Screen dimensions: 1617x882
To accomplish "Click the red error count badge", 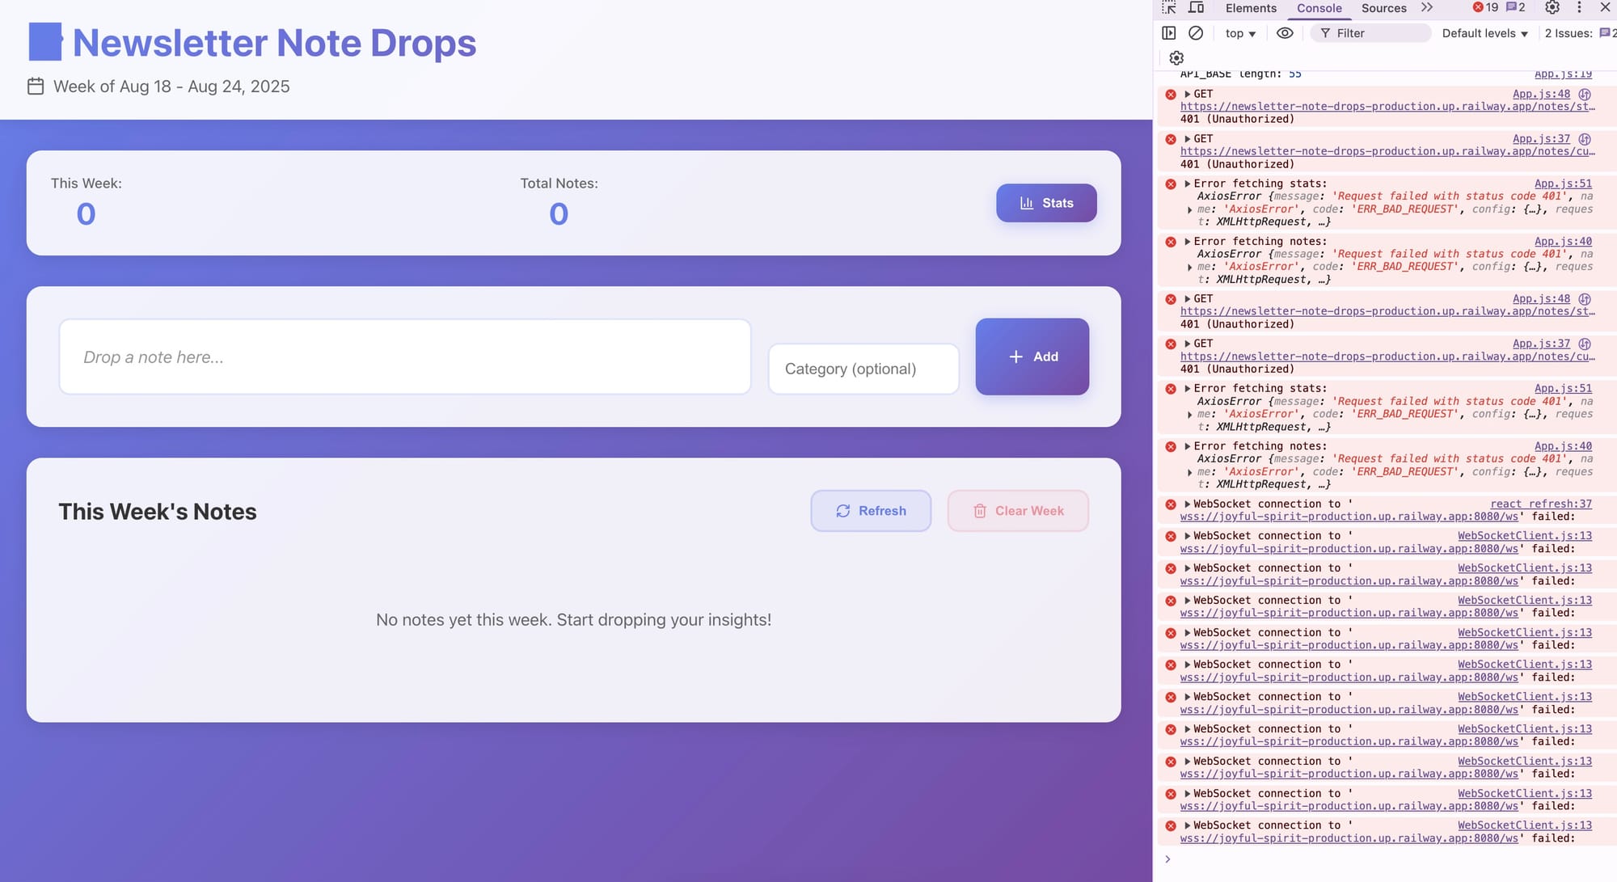I will [x=1485, y=8].
